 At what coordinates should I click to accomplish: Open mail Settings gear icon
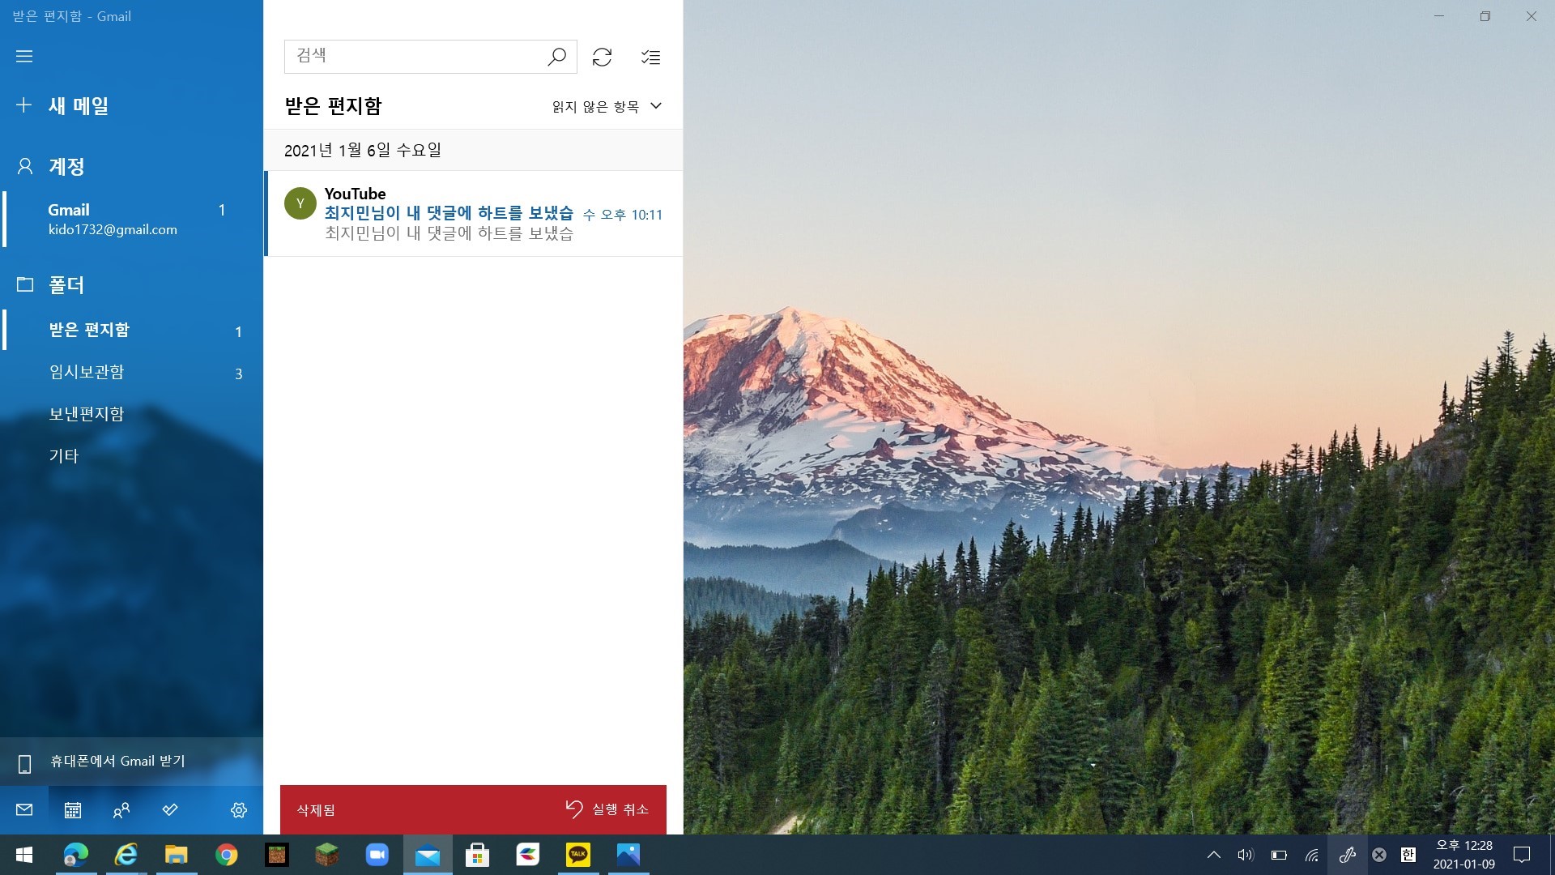coord(238,809)
